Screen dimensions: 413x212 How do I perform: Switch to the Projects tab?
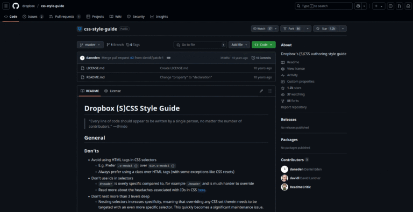coord(95,17)
